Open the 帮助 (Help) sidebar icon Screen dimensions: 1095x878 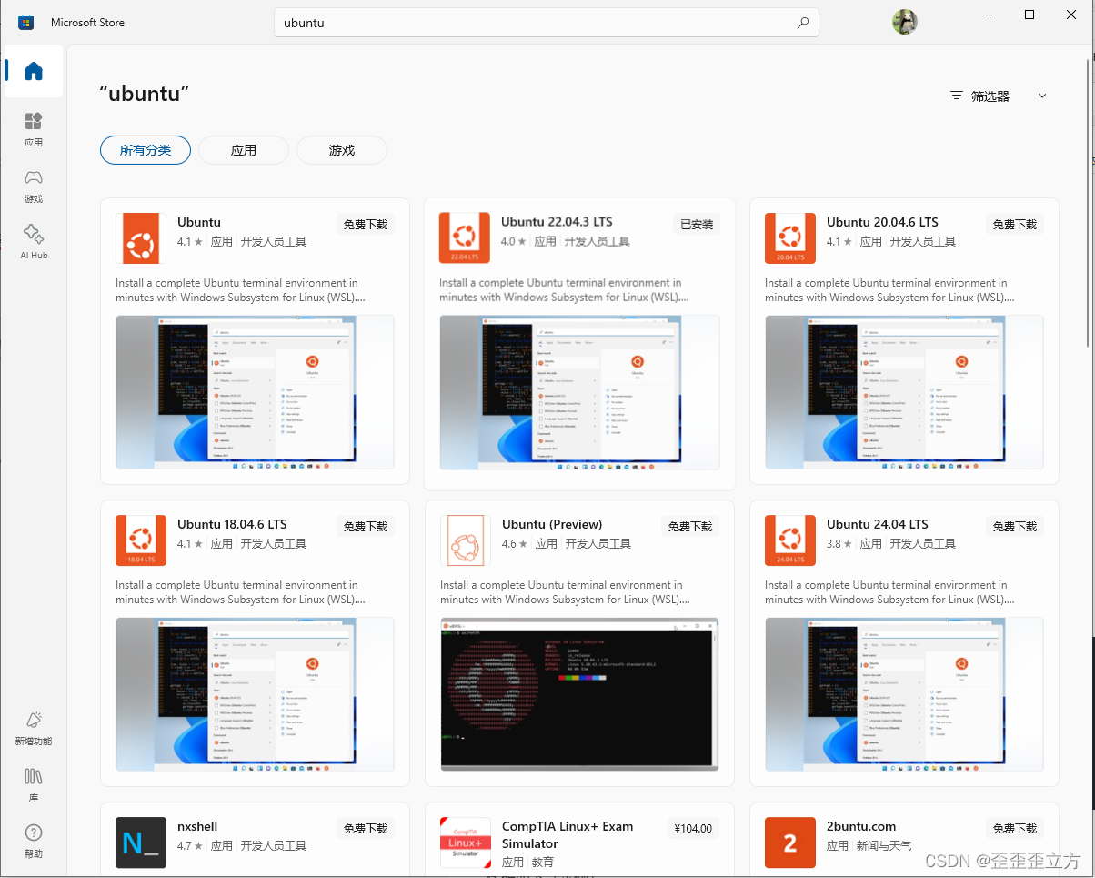point(33,838)
